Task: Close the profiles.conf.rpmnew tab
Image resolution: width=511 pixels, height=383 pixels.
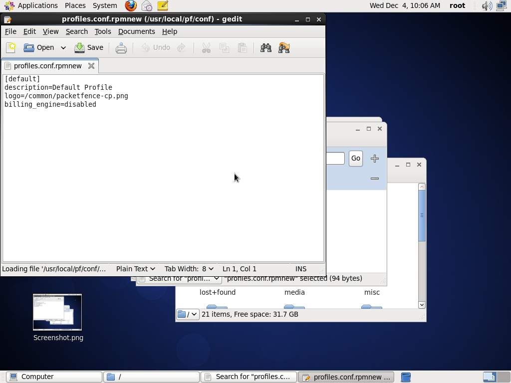Action: 91,66
